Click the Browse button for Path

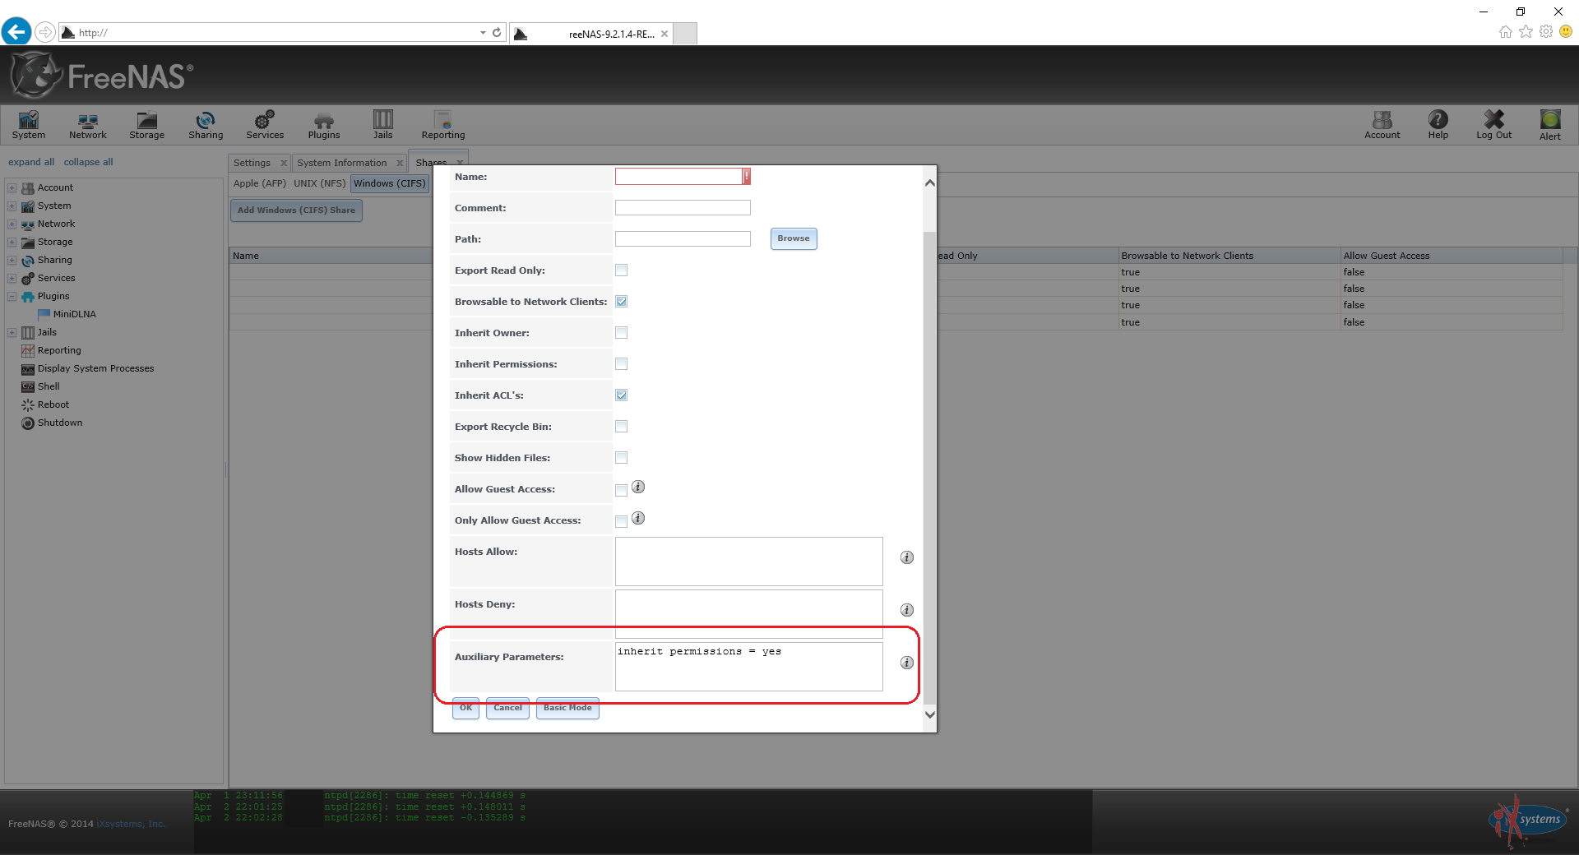[x=794, y=238]
